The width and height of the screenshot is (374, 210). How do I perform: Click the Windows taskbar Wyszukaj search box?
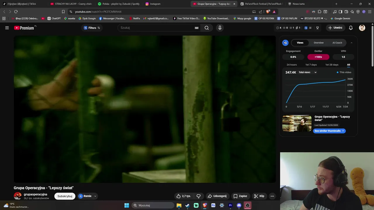click(x=153, y=205)
